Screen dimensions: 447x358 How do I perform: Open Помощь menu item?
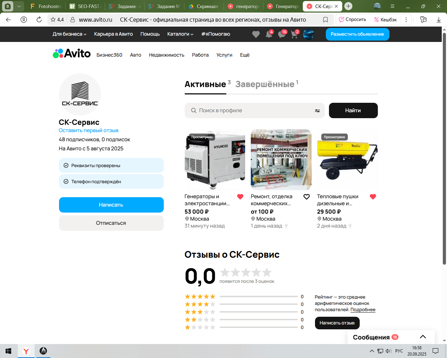click(150, 34)
